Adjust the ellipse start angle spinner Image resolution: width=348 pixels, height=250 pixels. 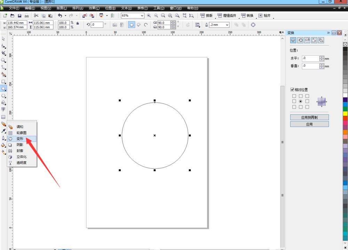173,23
